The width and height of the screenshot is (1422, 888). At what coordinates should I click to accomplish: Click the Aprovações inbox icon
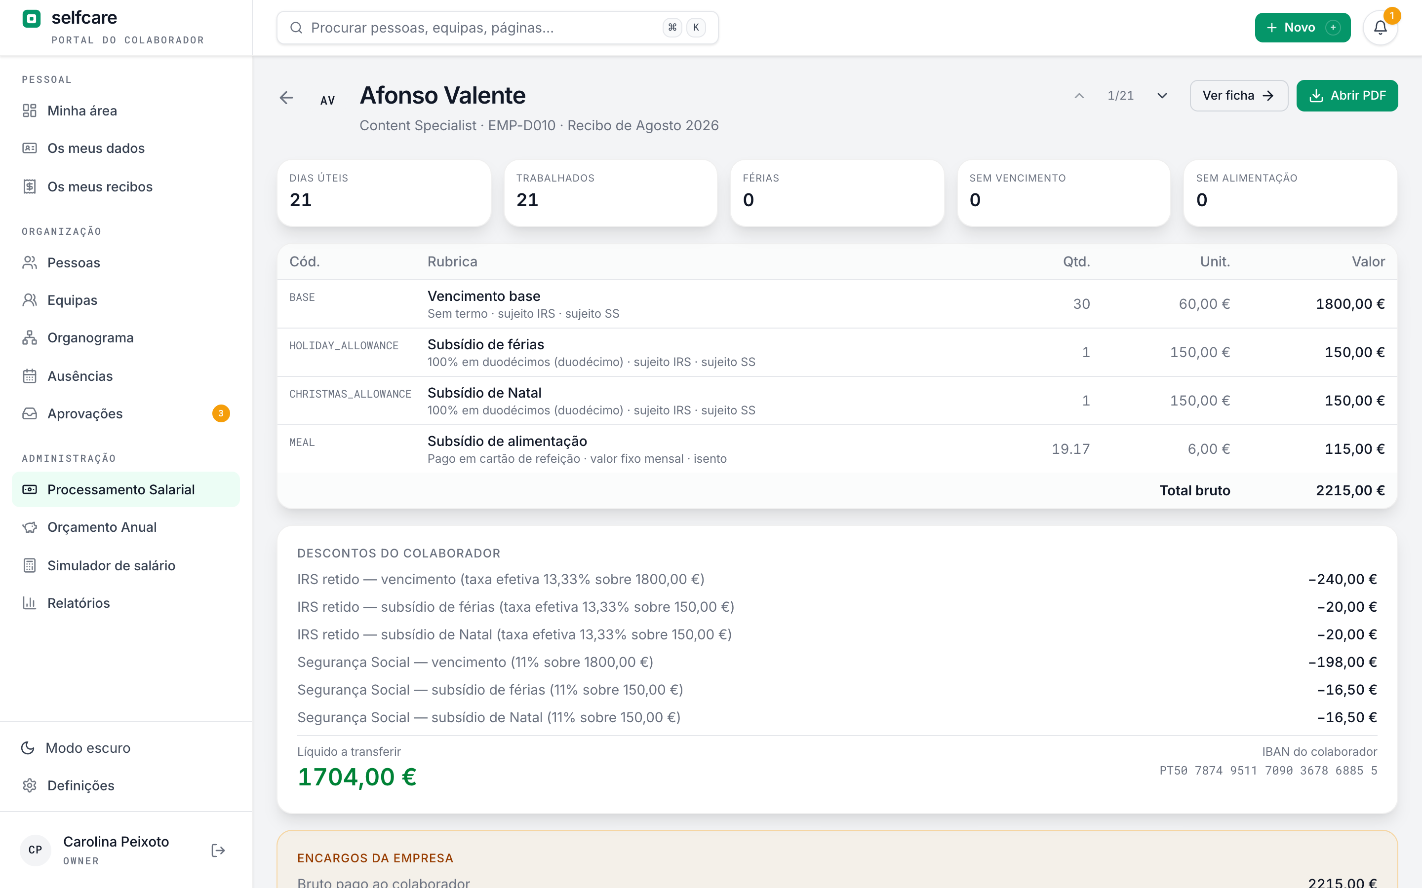coord(30,413)
